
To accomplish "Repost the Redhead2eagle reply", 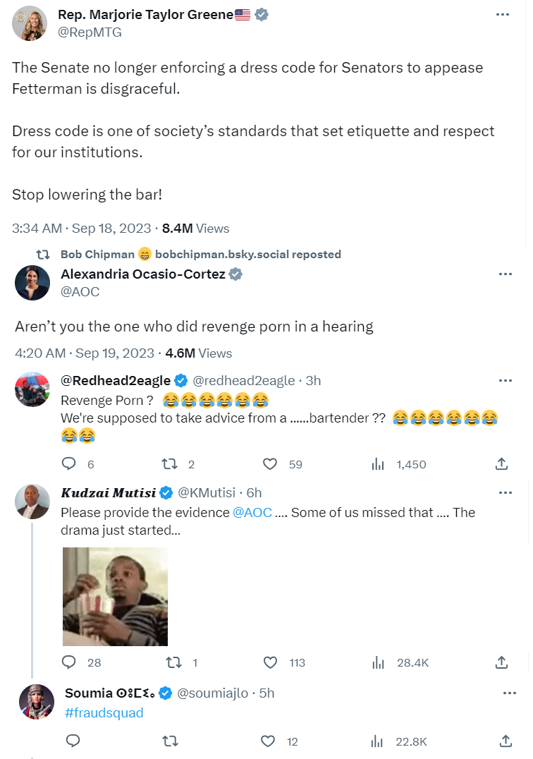I will coord(169,463).
